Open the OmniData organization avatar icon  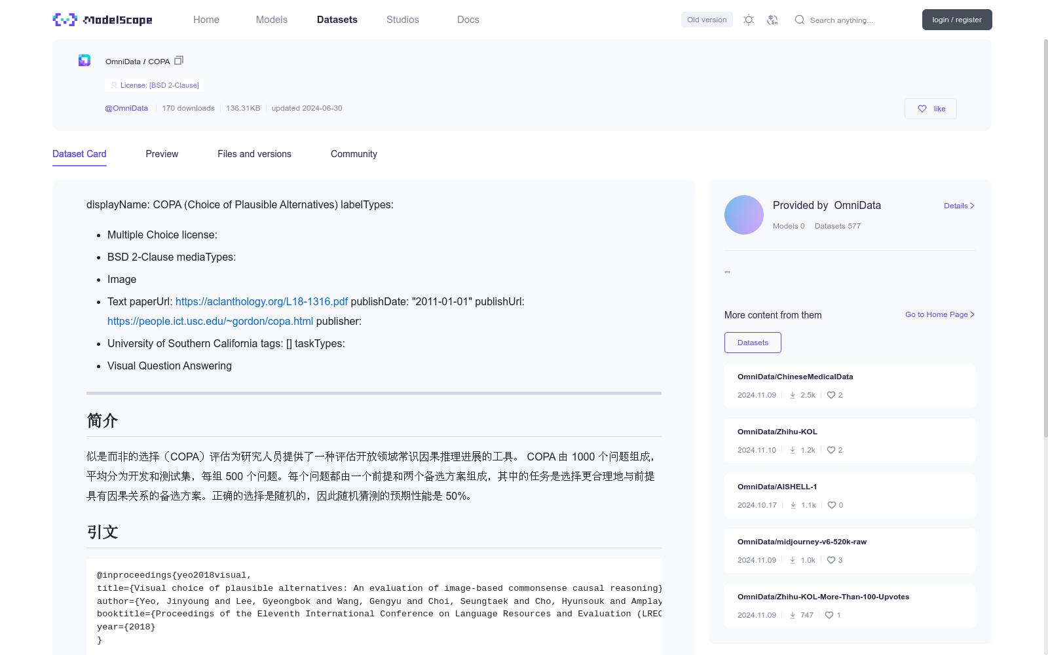[x=84, y=60]
